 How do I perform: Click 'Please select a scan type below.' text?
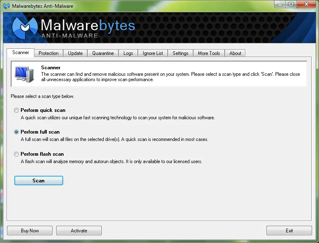pyautogui.click(x=42, y=96)
